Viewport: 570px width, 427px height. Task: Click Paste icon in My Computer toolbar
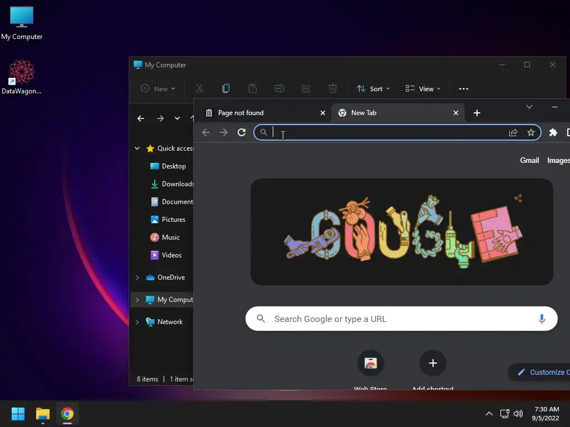click(x=253, y=88)
